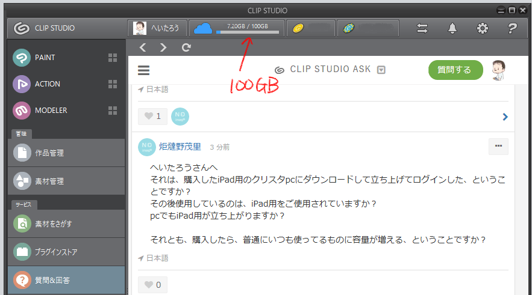Viewport: 532px width, 295px height.
Task: Click the 質問する button
Action: pos(455,70)
